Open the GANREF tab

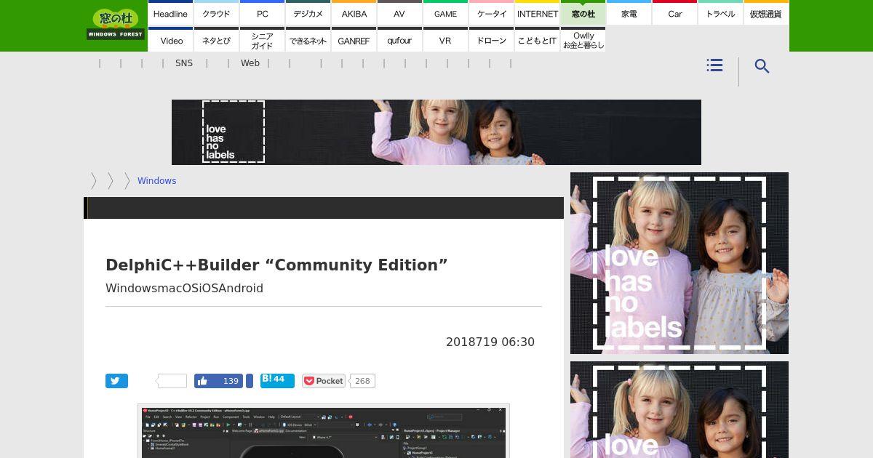click(354, 40)
